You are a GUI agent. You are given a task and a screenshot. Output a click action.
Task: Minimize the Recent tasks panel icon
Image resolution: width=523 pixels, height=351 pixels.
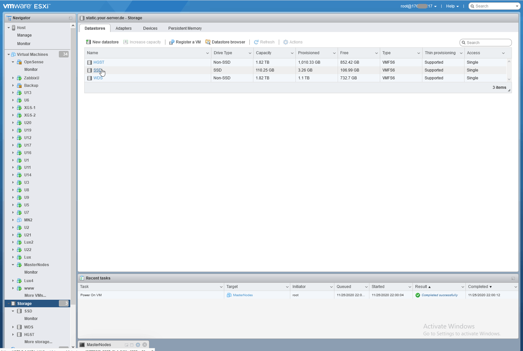[x=513, y=278]
